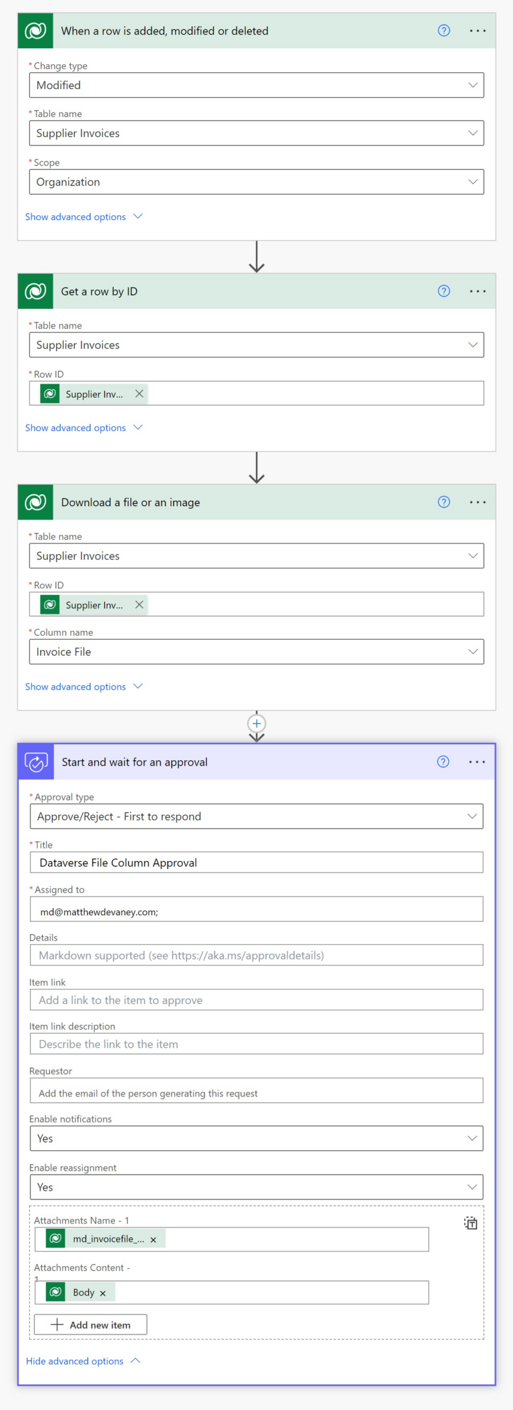Remove Supplier Inv token in Get a row
513x1410 pixels.
click(x=139, y=394)
